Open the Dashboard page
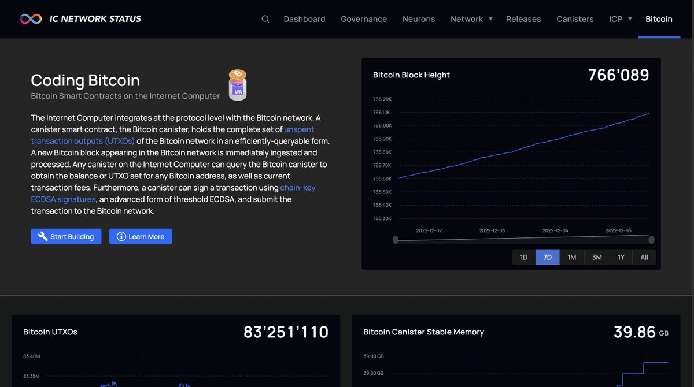Screen dimensions: 694x387 (x=304, y=19)
